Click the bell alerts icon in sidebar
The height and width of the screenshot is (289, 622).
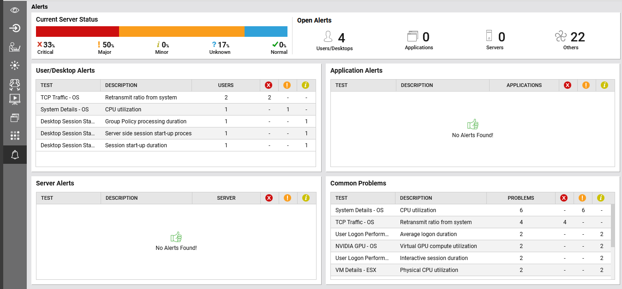(x=15, y=155)
